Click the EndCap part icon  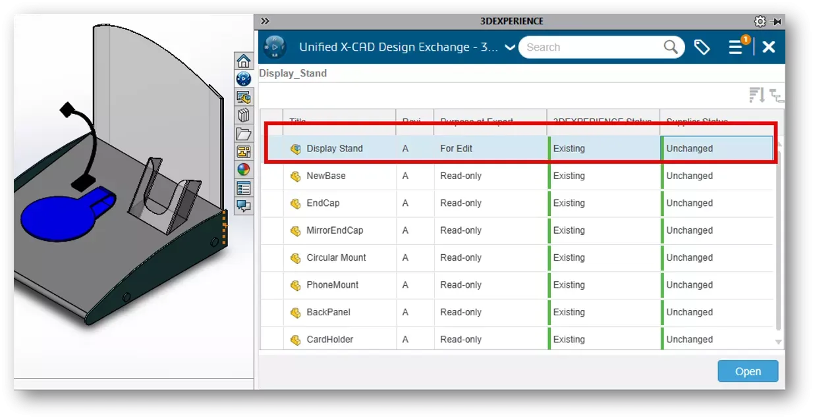[296, 203]
